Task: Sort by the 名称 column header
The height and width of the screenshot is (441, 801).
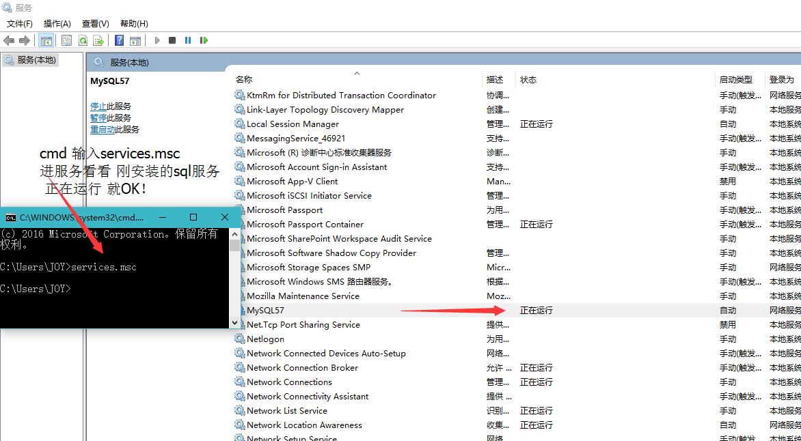Action: [244, 80]
